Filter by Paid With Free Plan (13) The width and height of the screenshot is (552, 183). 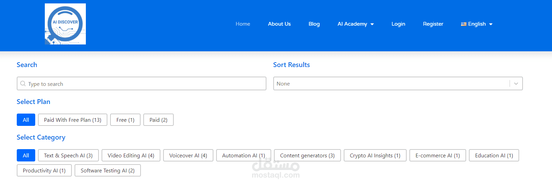click(x=73, y=120)
